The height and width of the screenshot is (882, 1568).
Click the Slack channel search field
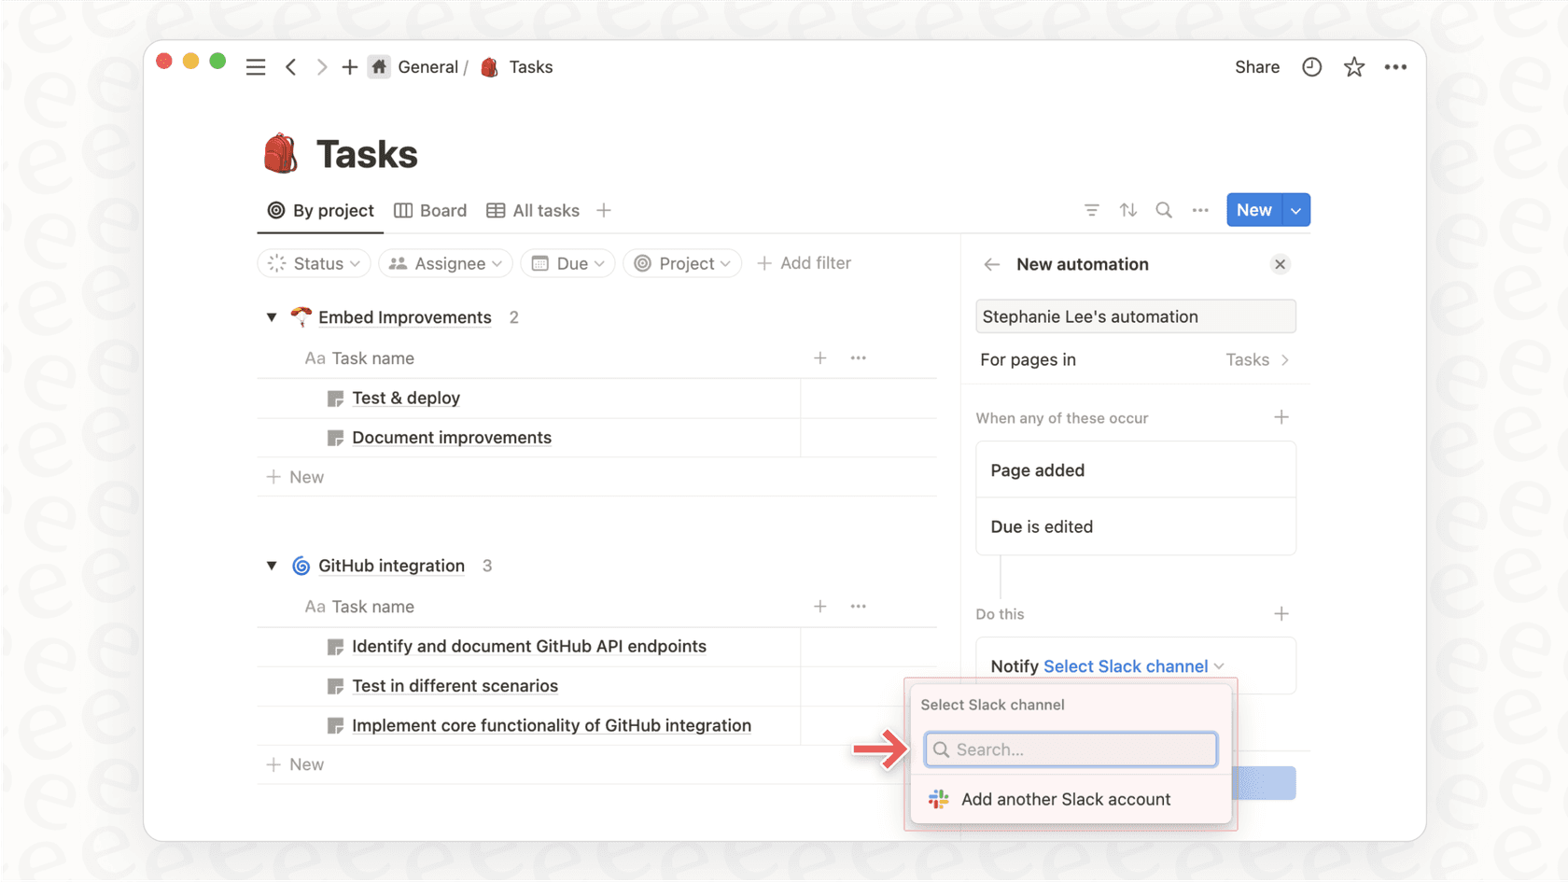(x=1070, y=749)
